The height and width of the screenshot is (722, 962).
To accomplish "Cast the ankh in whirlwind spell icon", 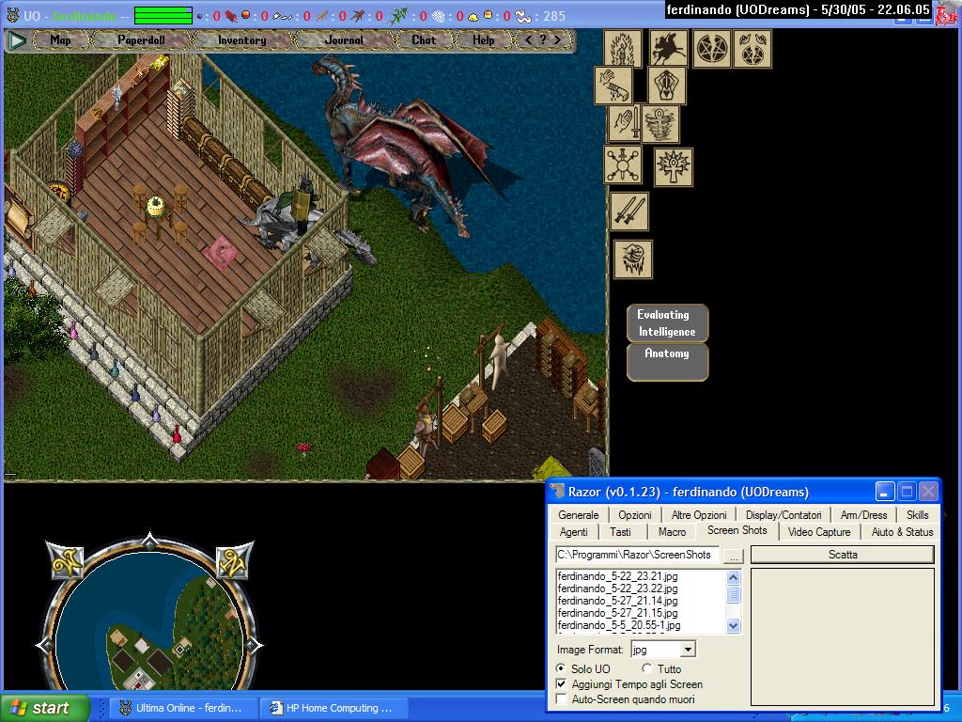I will (660, 123).
